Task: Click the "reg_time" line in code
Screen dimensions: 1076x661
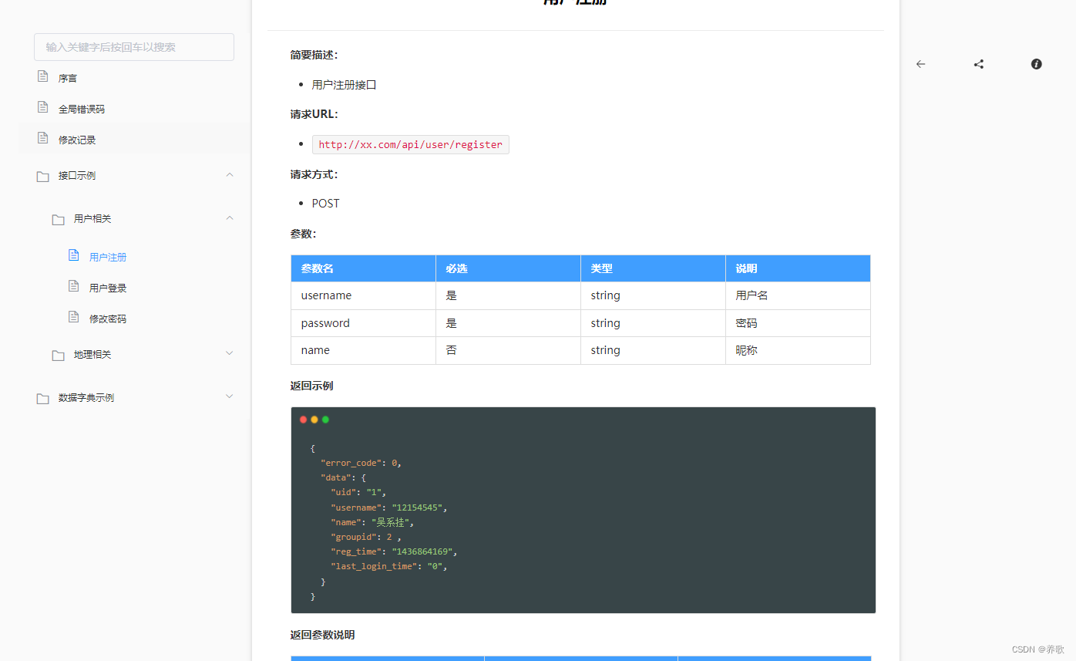Action: point(394,551)
